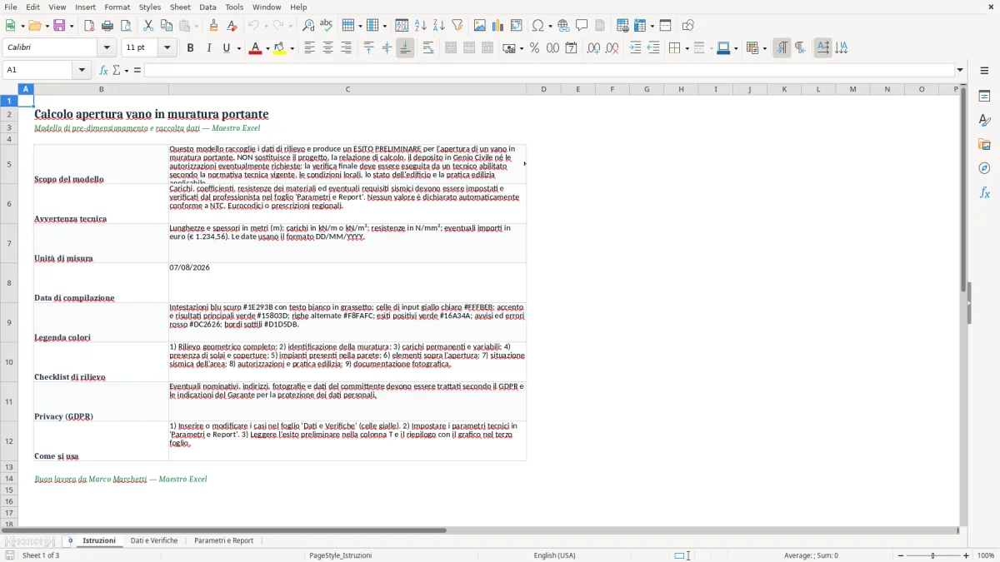The image size is (1000, 562).
Task: Open underline style dropdown arrow
Action: pos(238,48)
